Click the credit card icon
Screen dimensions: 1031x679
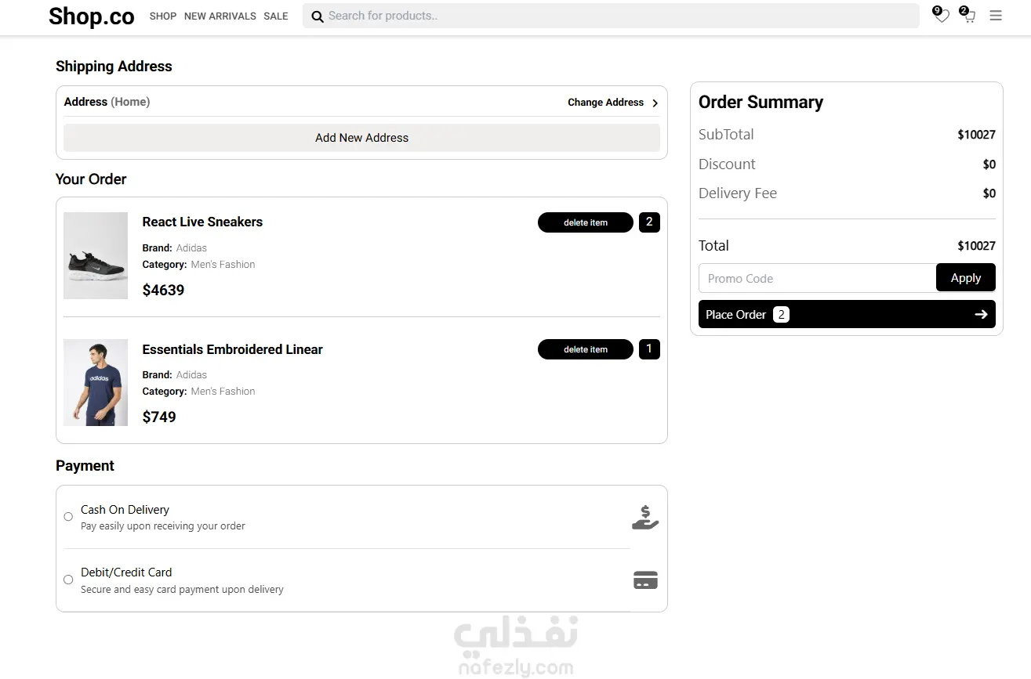645,580
